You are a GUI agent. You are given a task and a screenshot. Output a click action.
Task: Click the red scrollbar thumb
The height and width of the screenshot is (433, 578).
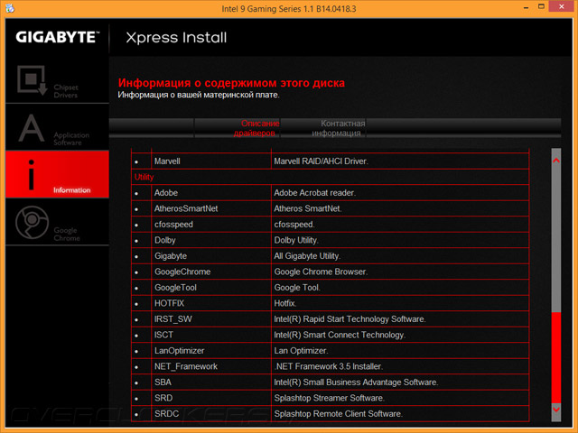coord(556,357)
